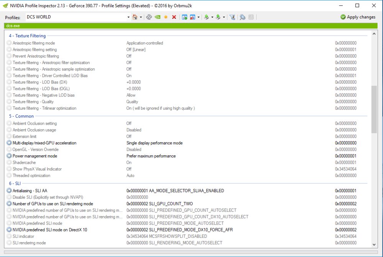Add application to current profile

[x=185, y=17]
